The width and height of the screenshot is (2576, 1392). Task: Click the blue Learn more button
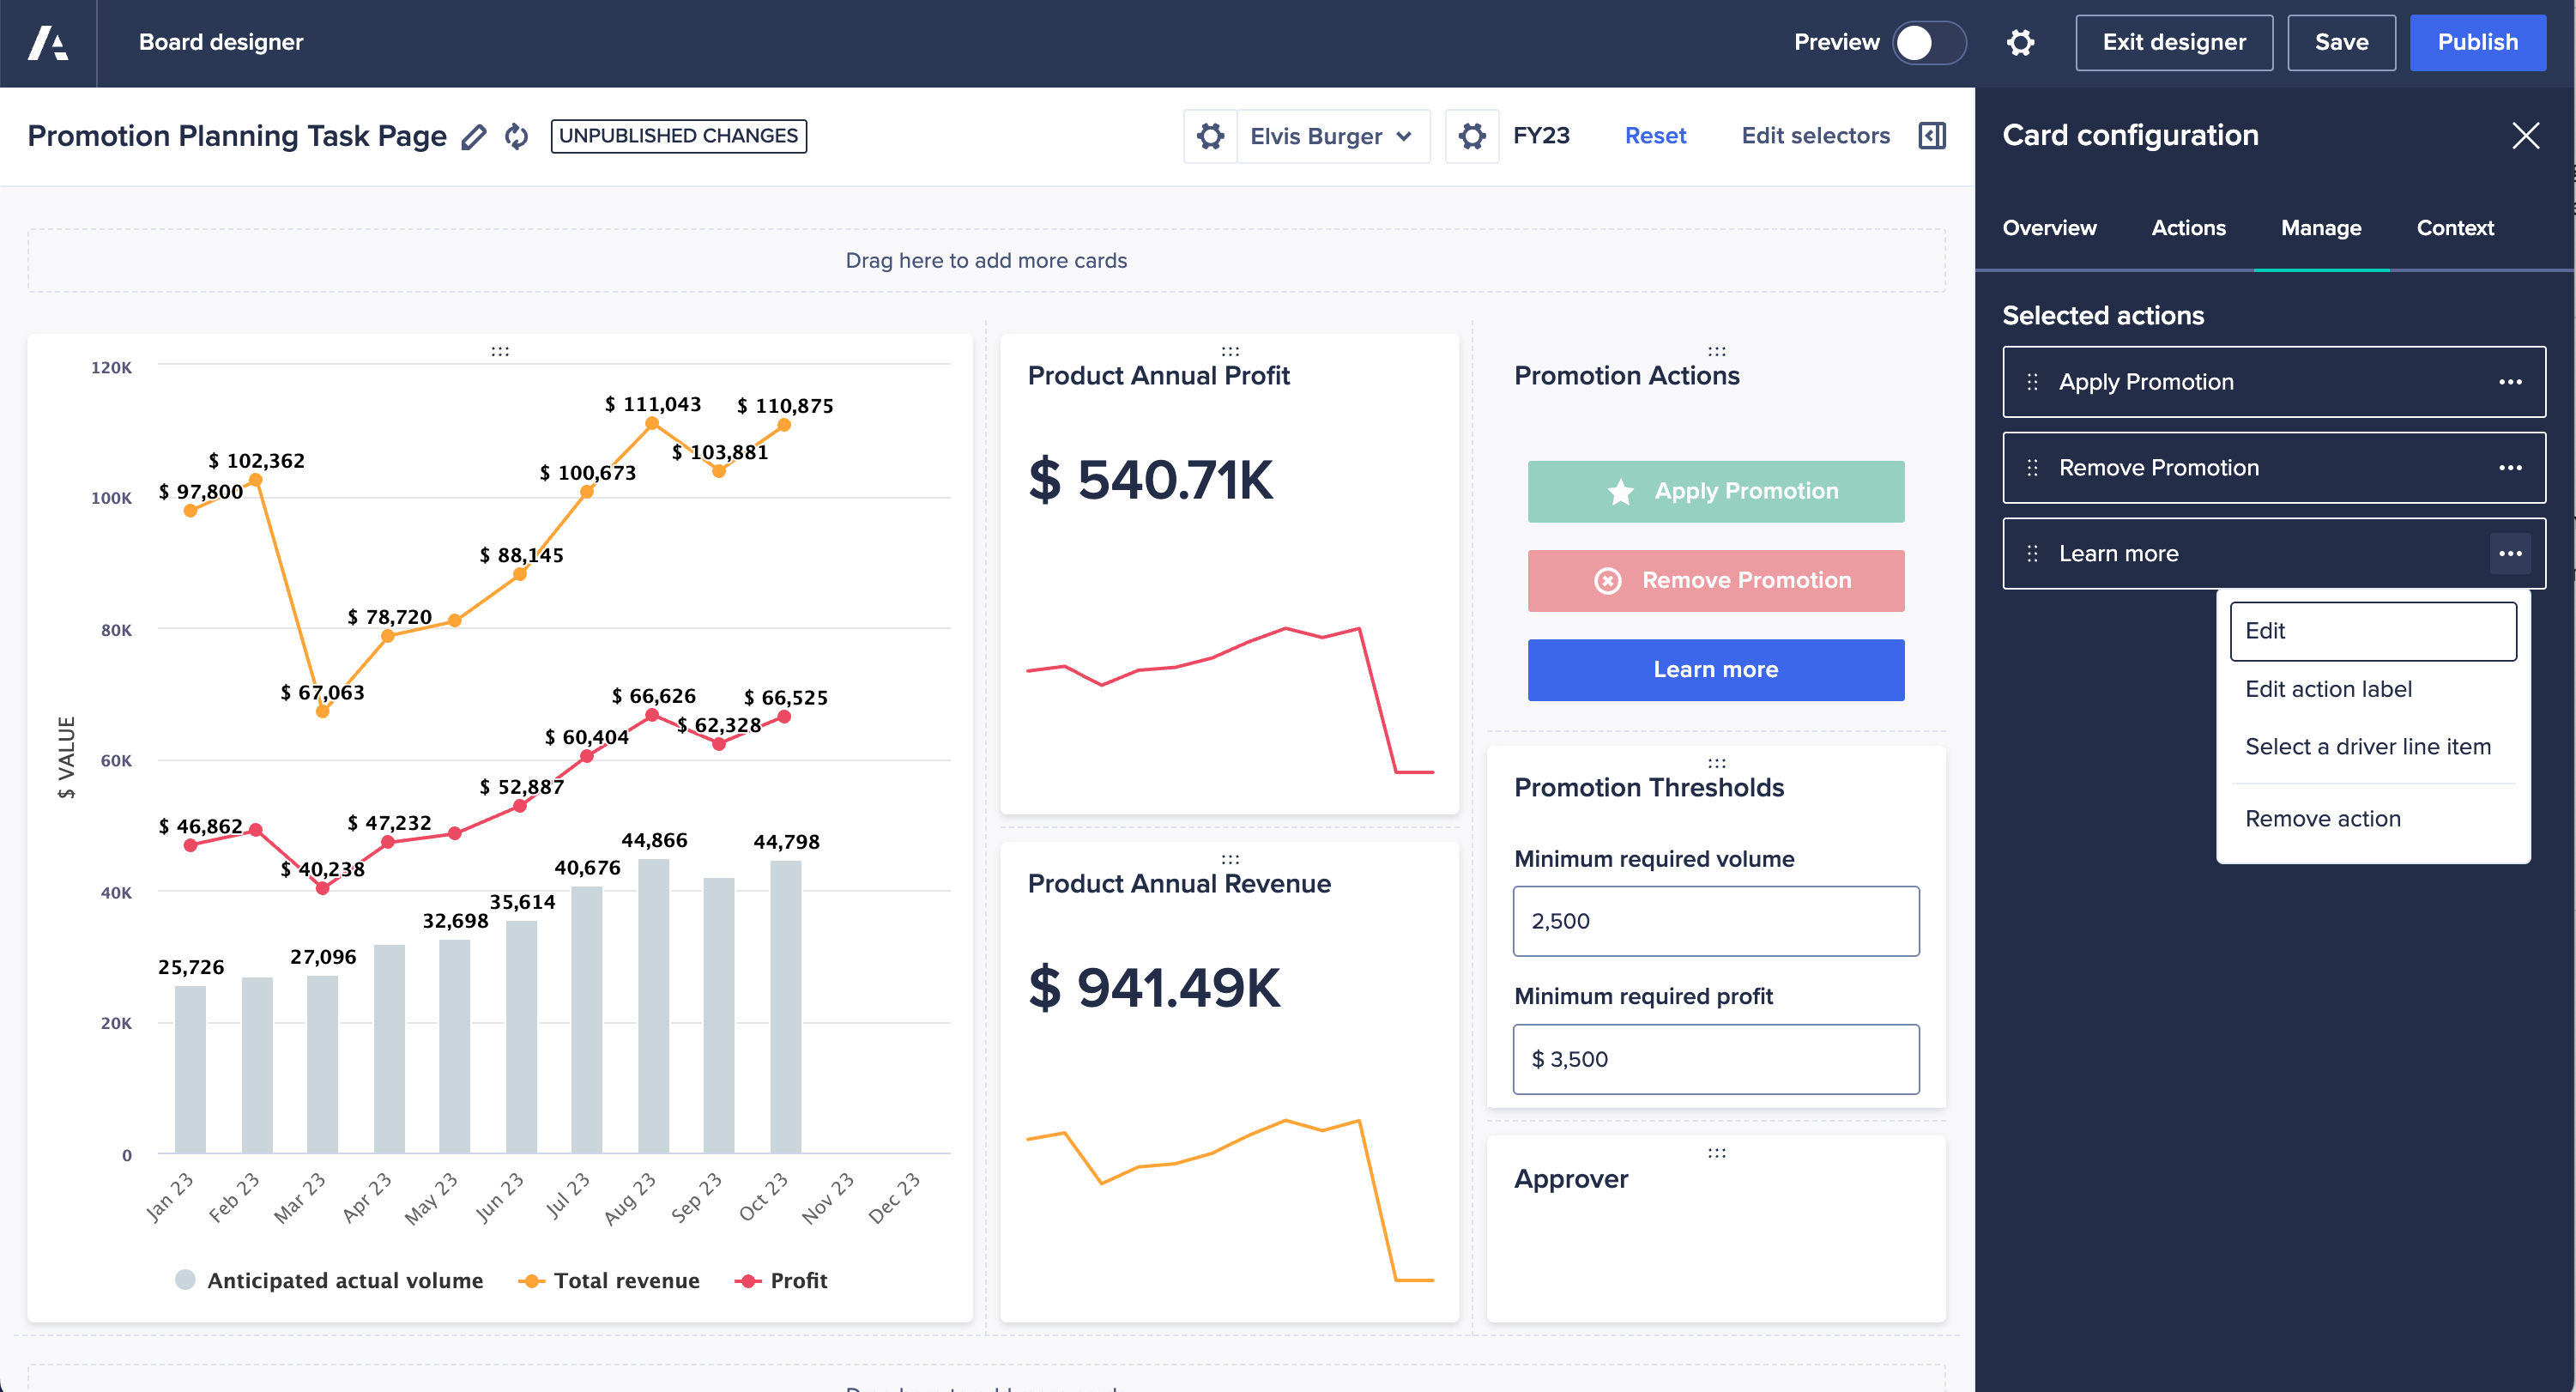coord(1715,670)
